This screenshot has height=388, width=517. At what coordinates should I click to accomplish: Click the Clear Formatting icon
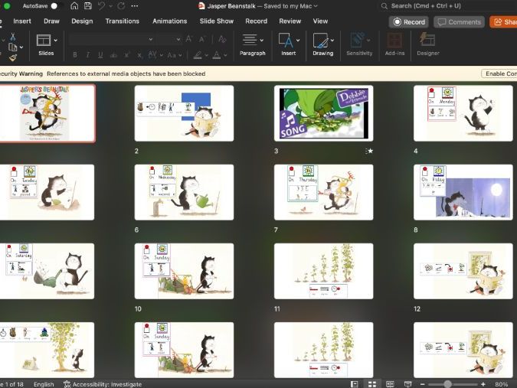click(x=222, y=40)
